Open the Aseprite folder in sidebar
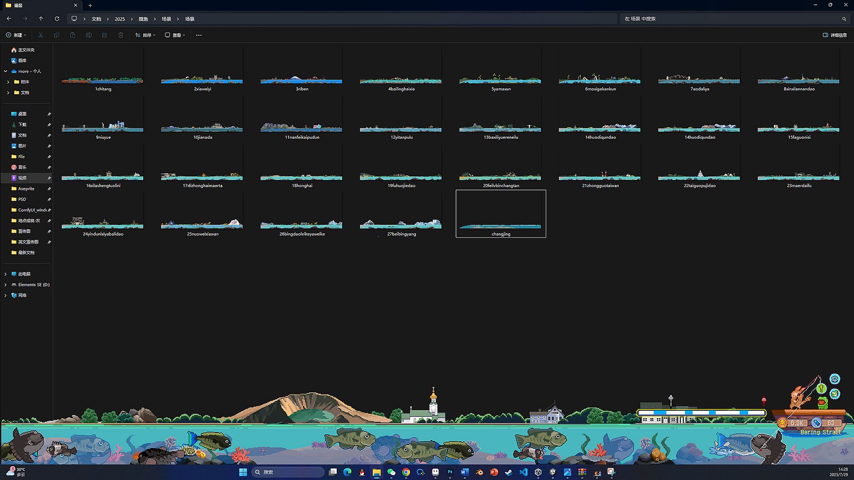This screenshot has width=854, height=480. coord(26,188)
